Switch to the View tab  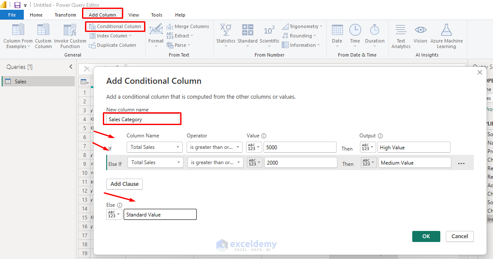click(133, 15)
